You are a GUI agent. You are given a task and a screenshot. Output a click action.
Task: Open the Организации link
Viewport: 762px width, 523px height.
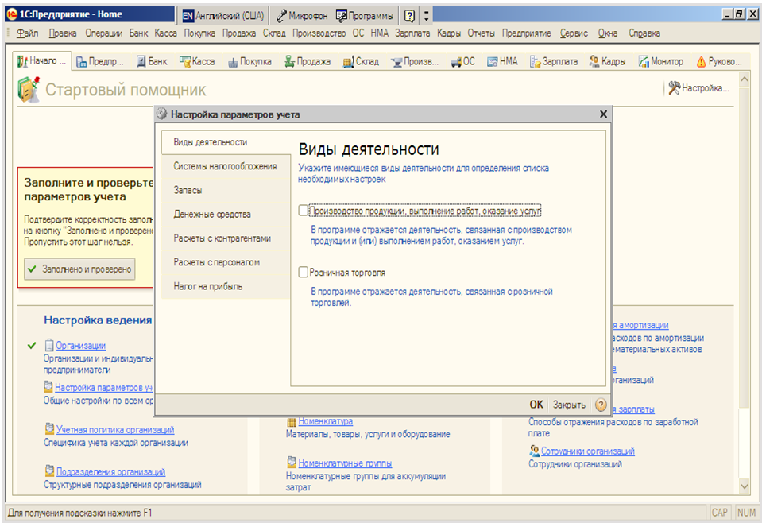coord(81,346)
